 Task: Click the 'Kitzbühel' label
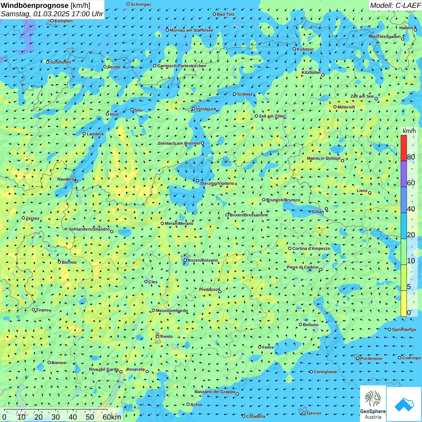[x=311, y=72]
